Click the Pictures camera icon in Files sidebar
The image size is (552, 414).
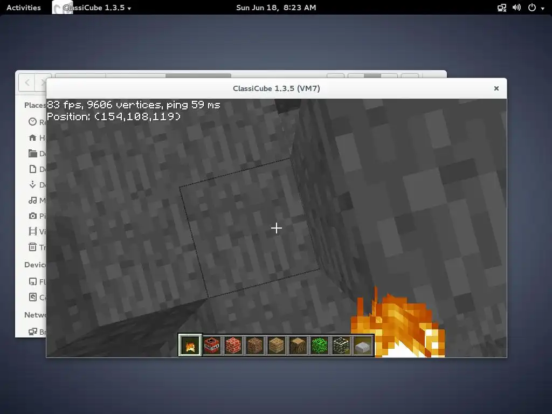point(32,216)
